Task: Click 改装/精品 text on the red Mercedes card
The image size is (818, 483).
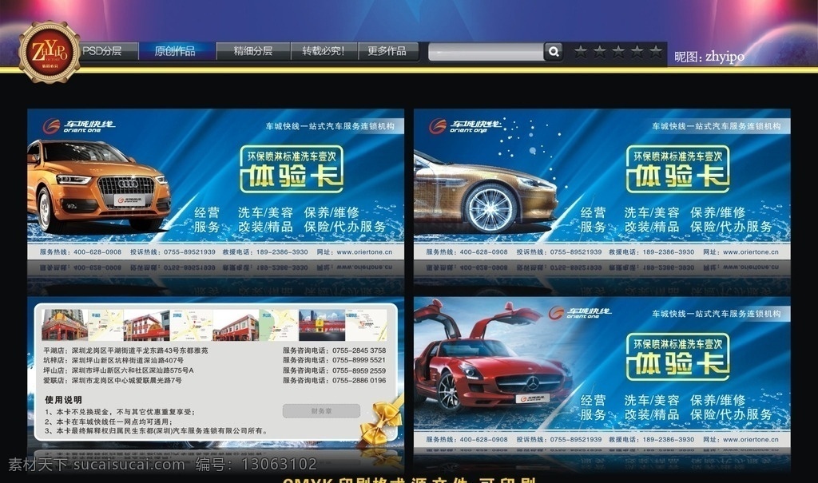Action: coord(652,414)
